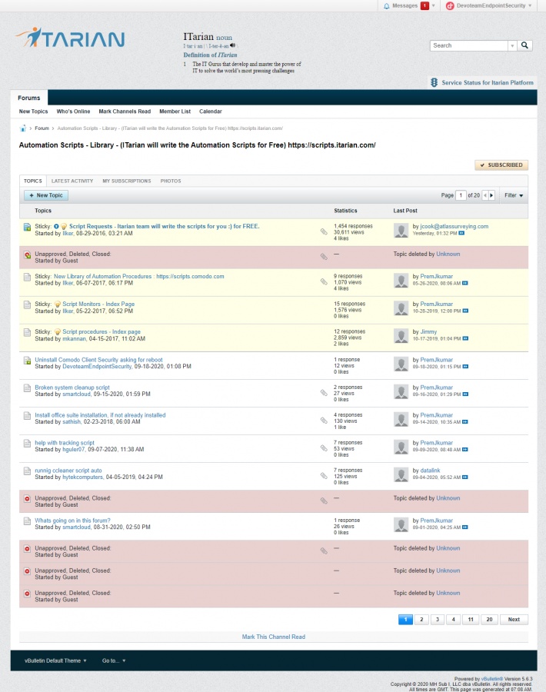
Task: Click paperclip on Broken system cleanup row
Action: tap(324, 393)
